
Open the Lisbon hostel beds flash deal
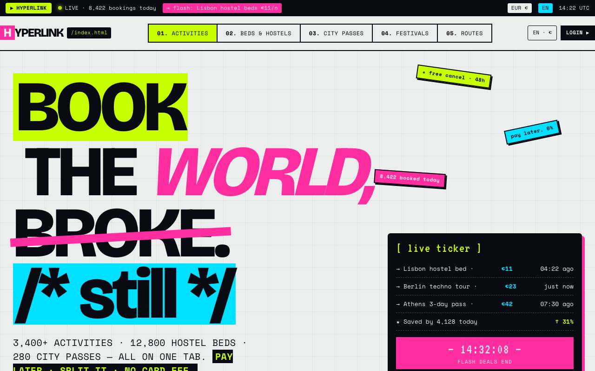click(222, 8)
